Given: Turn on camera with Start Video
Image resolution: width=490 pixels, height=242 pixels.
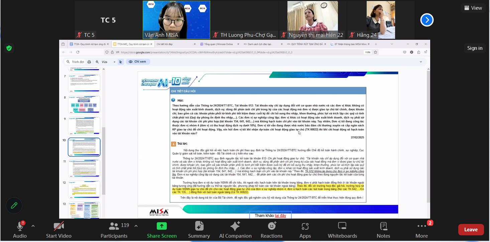Looking at the screenshot, I should (59, 230).
